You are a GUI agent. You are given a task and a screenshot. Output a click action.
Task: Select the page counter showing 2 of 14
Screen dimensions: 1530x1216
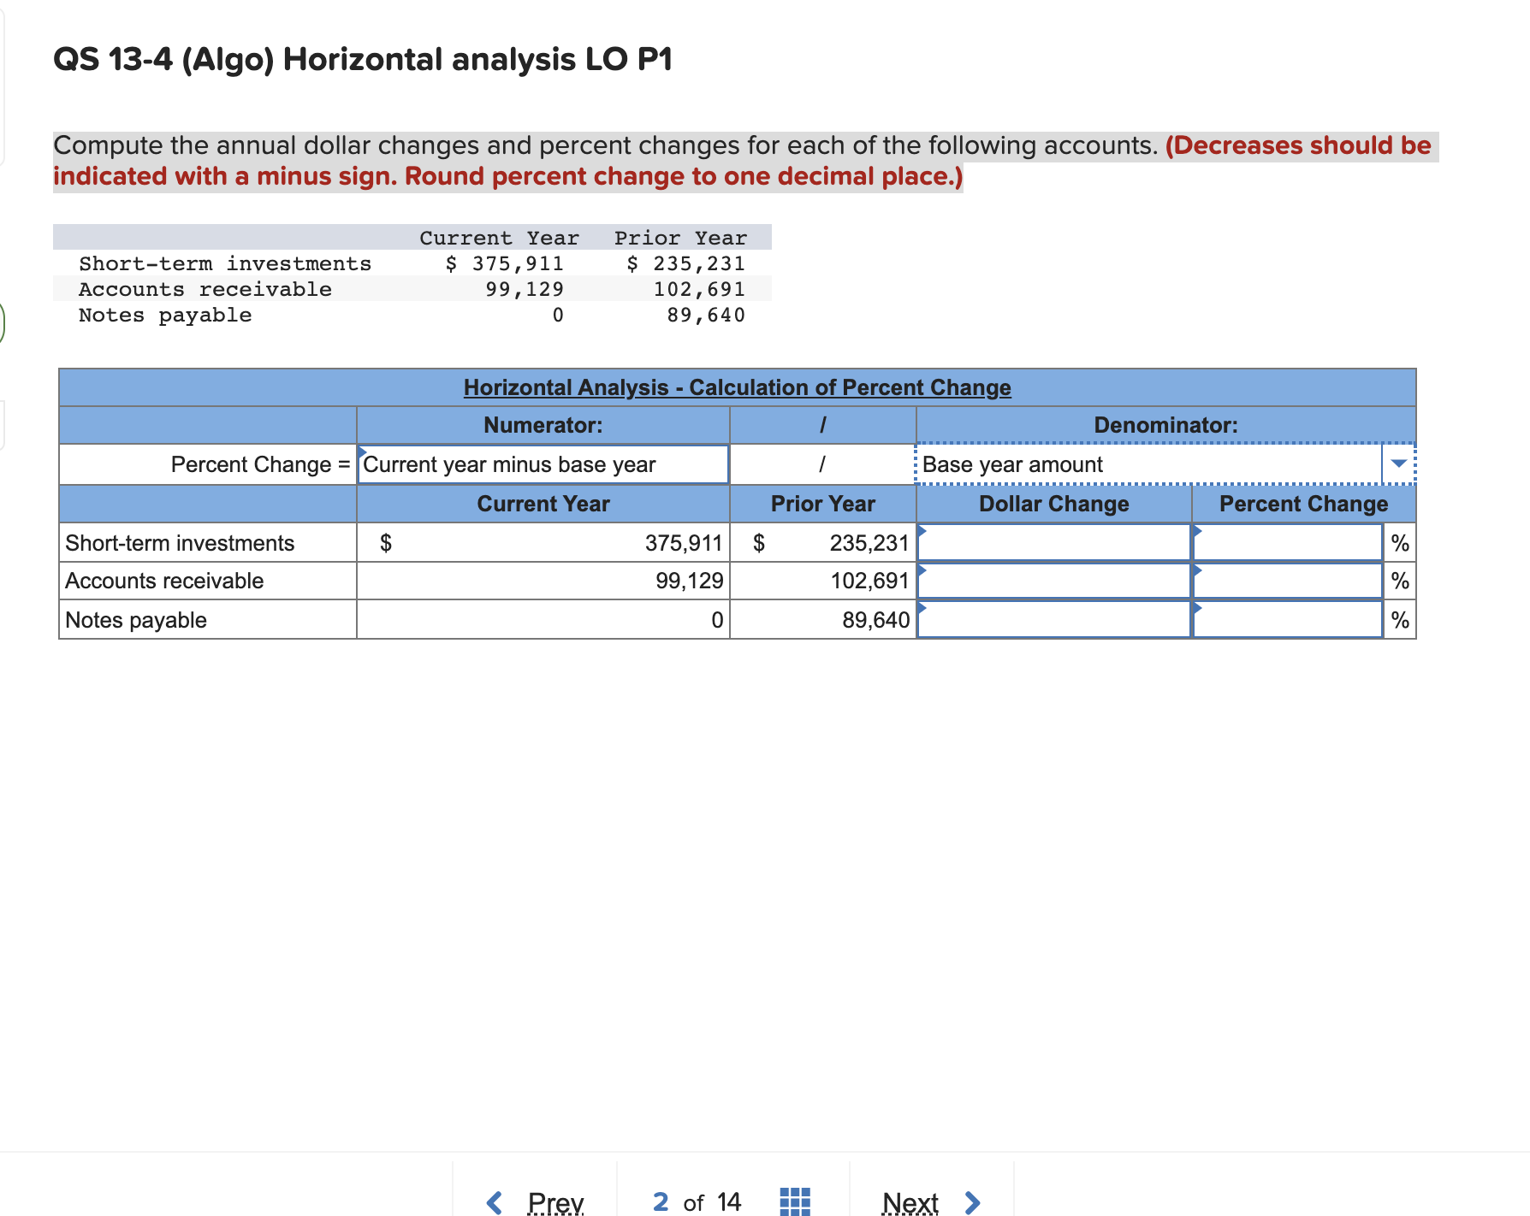[x=696, y=1201]
